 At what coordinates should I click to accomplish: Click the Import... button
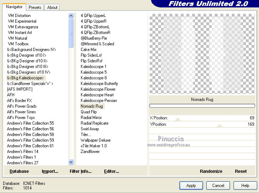click(x=50, y=171)
